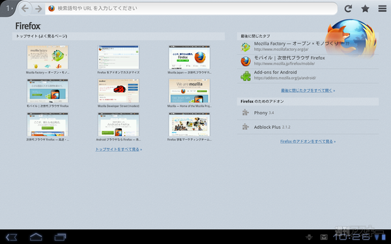
Task: Open the Firefox add-on customize thumbnail
Action: [x=119, y=57]
